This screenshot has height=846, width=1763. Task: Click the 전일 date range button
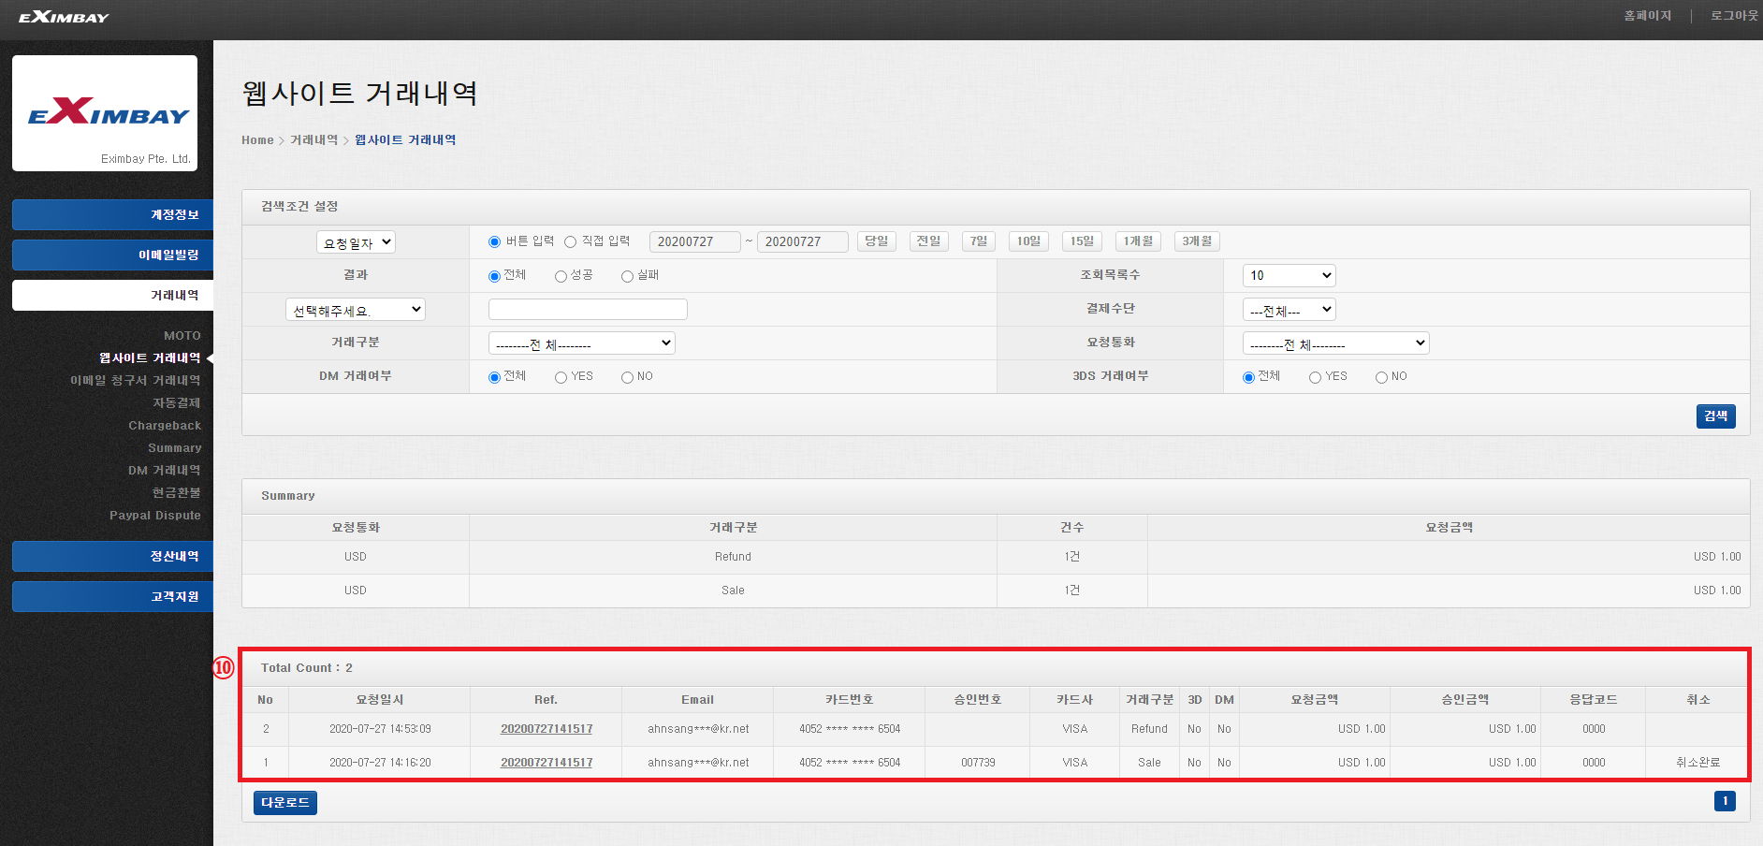pos(929,241)
